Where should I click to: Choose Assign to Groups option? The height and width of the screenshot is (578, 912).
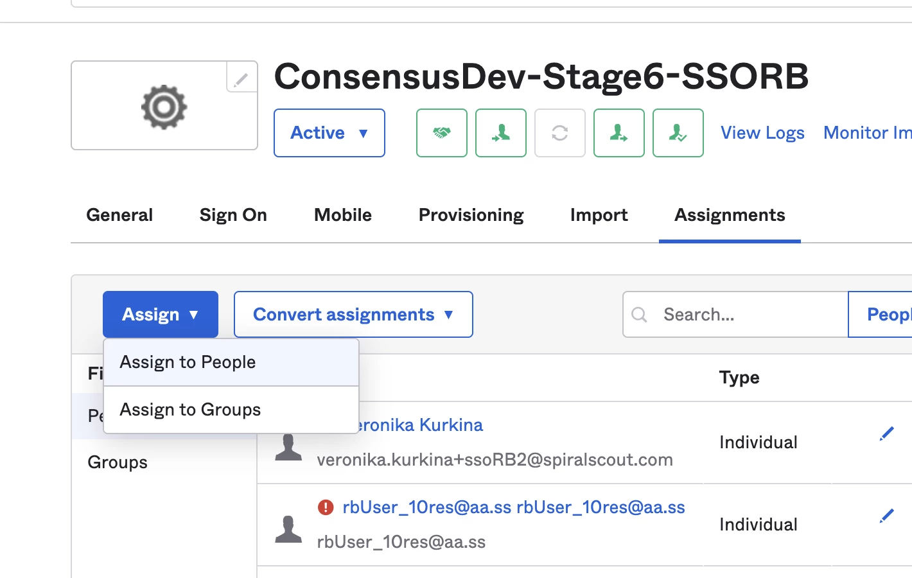coord(190,410)
